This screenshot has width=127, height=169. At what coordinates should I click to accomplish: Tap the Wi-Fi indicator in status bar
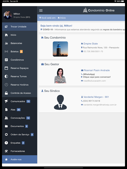(x=115, y=1)
